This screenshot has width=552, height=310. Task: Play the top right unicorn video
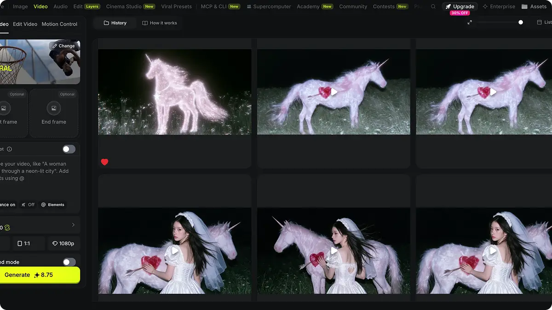click(493, 92)
